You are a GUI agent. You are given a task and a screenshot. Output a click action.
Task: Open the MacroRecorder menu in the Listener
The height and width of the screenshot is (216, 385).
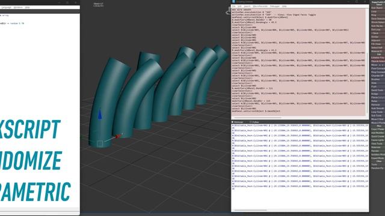pos(260,6)
